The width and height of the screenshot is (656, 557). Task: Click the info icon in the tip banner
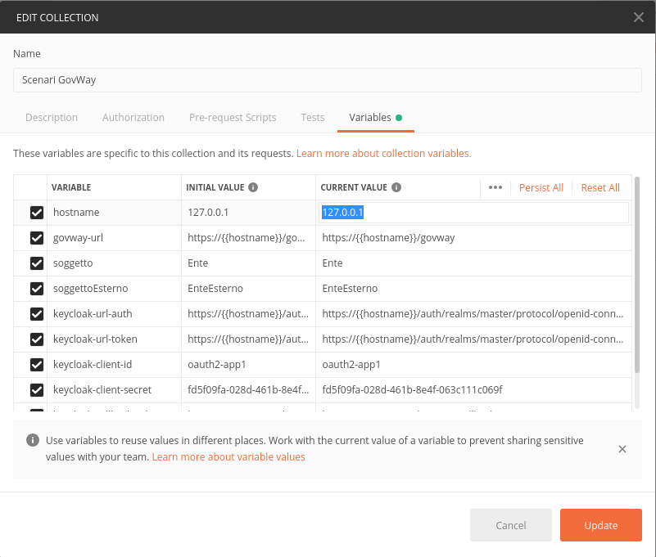pos(33,440)
